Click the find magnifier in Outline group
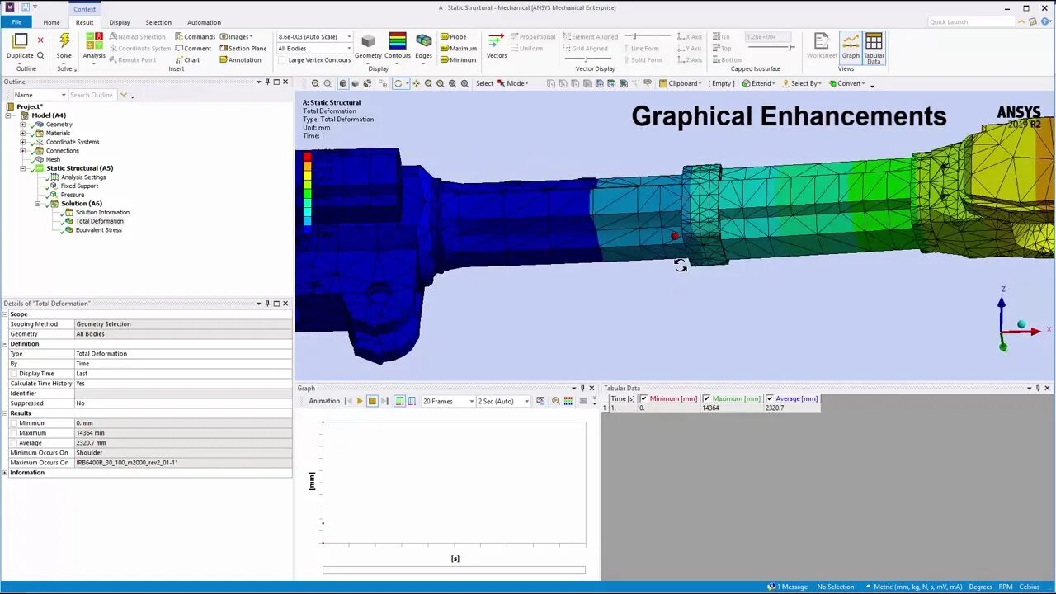Image resolution: width=1056 pixels, height=594 pixels. [40, 55]
